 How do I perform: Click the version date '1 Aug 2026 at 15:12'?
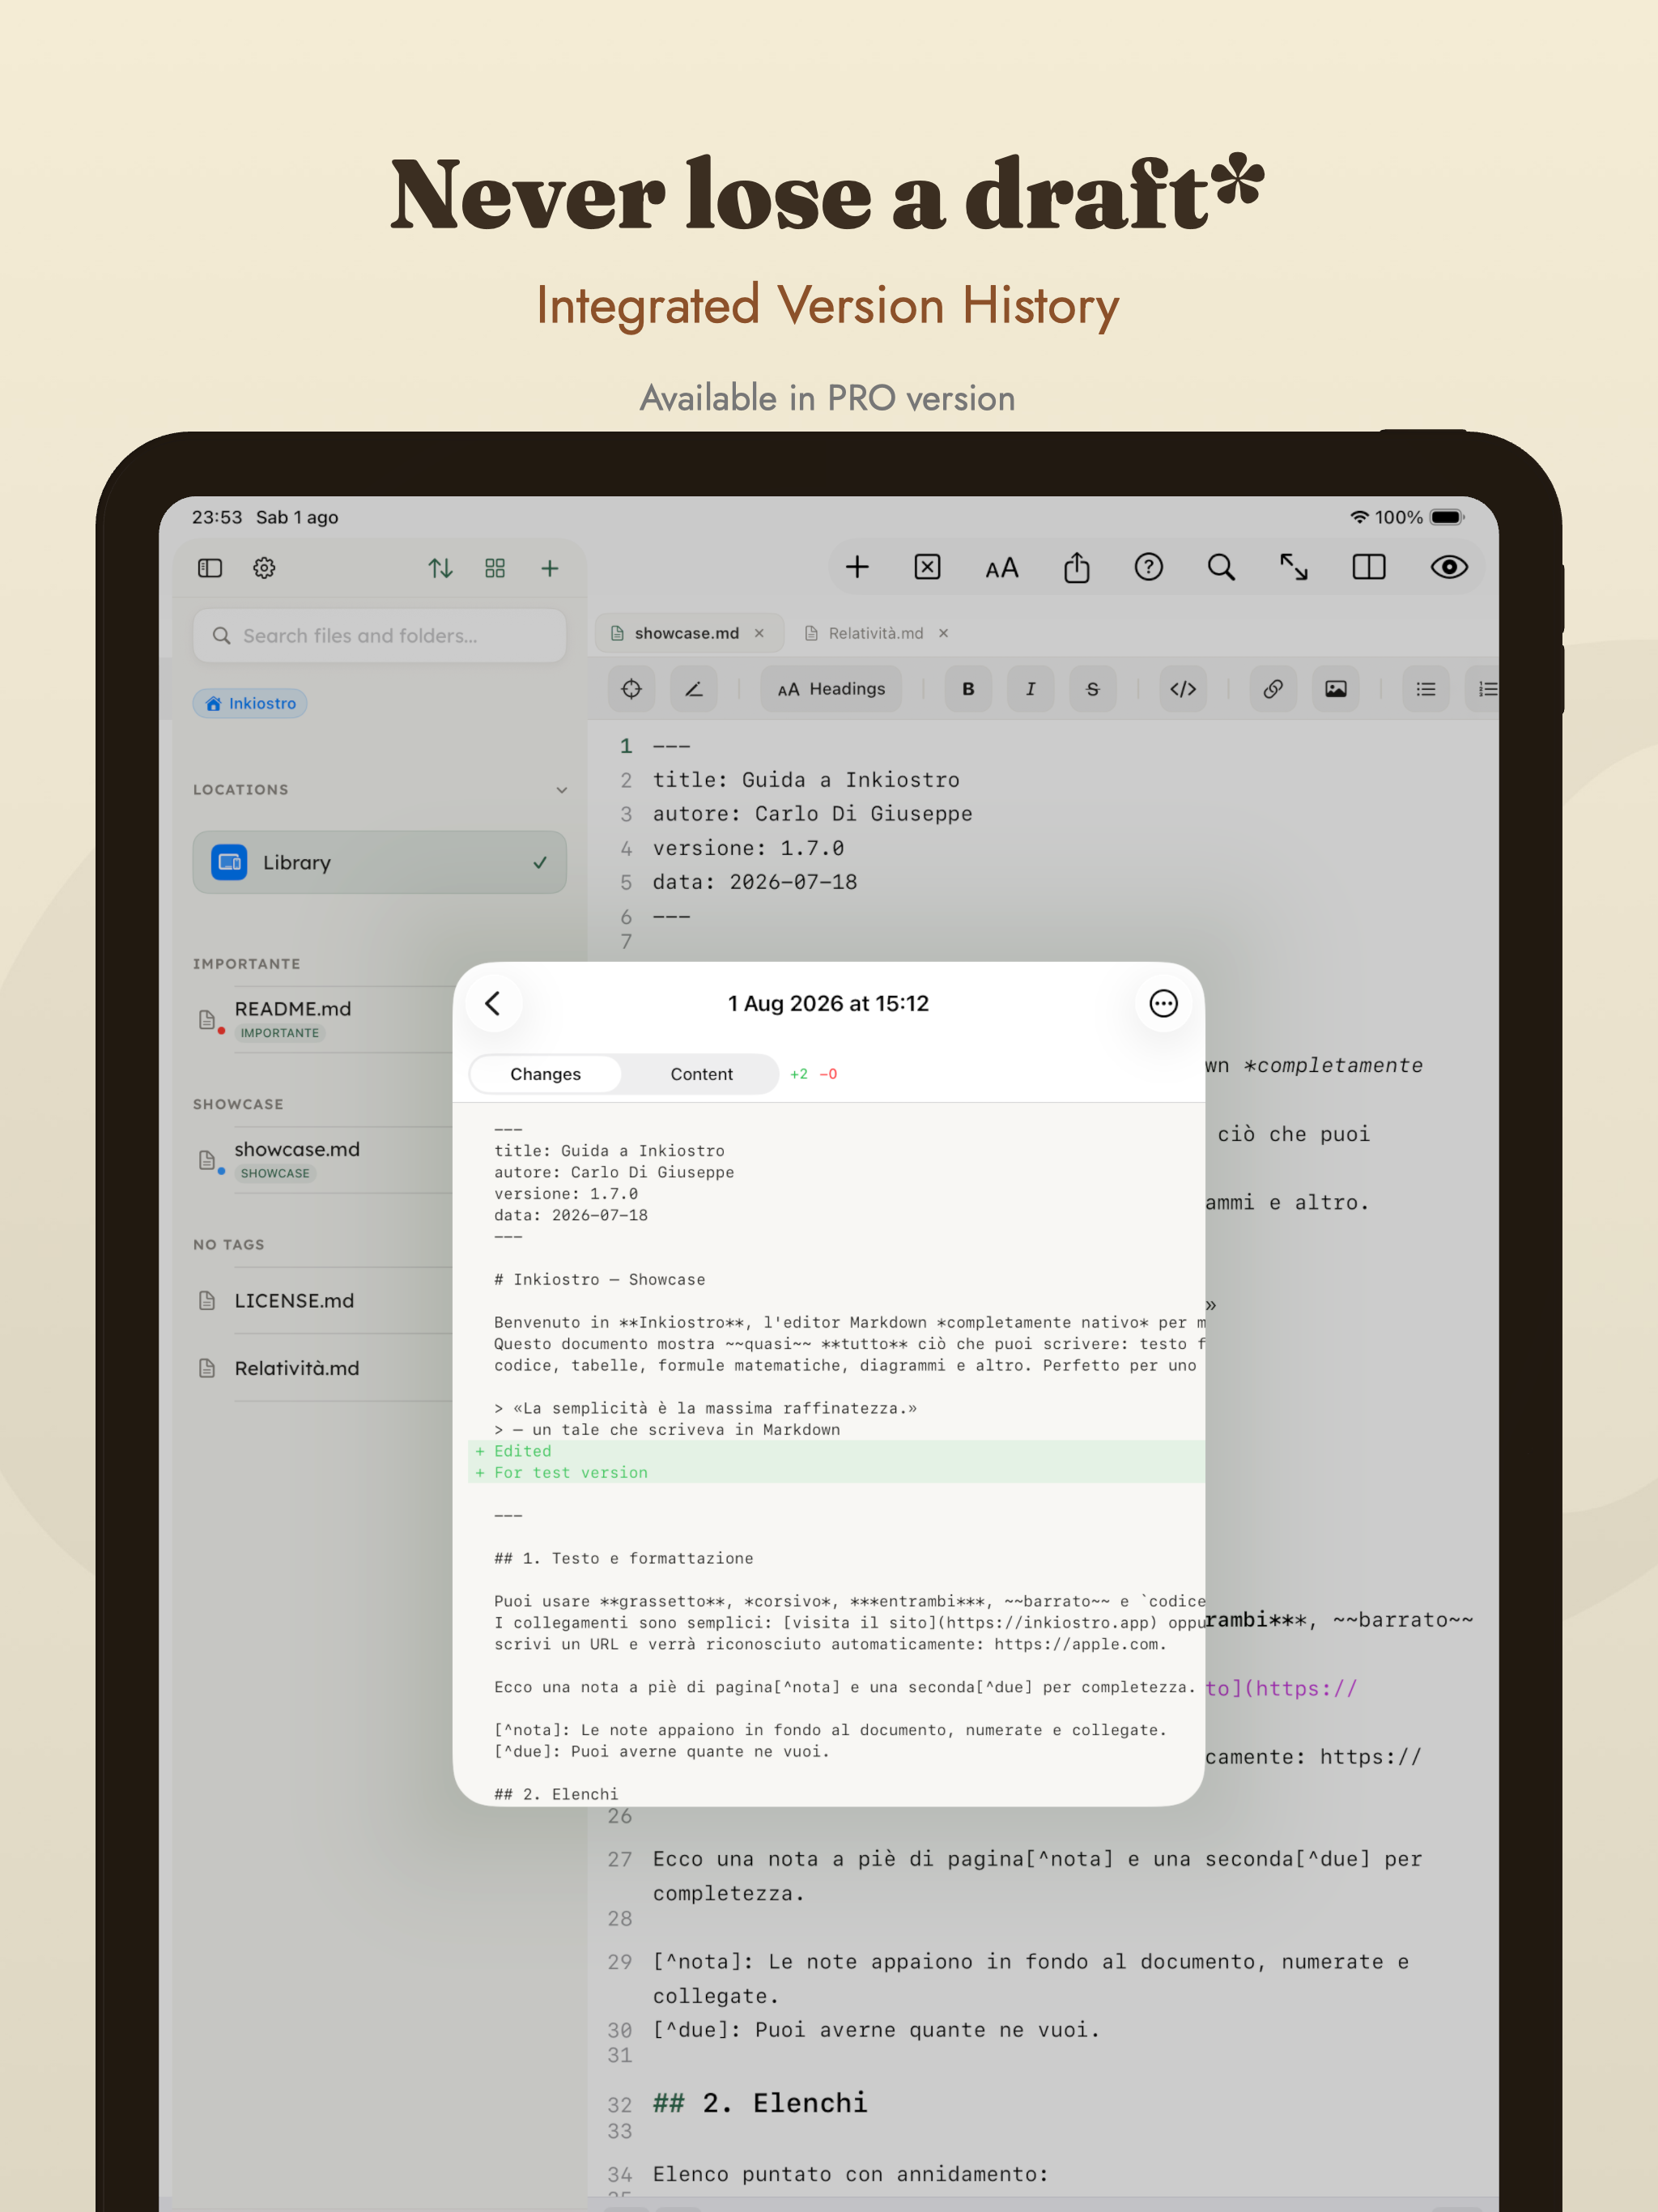pos(828,1003)
